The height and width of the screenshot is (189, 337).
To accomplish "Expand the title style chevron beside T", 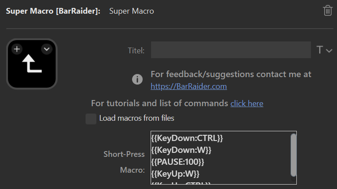I will 329,51.
